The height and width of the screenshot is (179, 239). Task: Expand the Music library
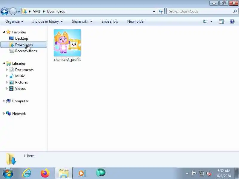pos(7,76)
